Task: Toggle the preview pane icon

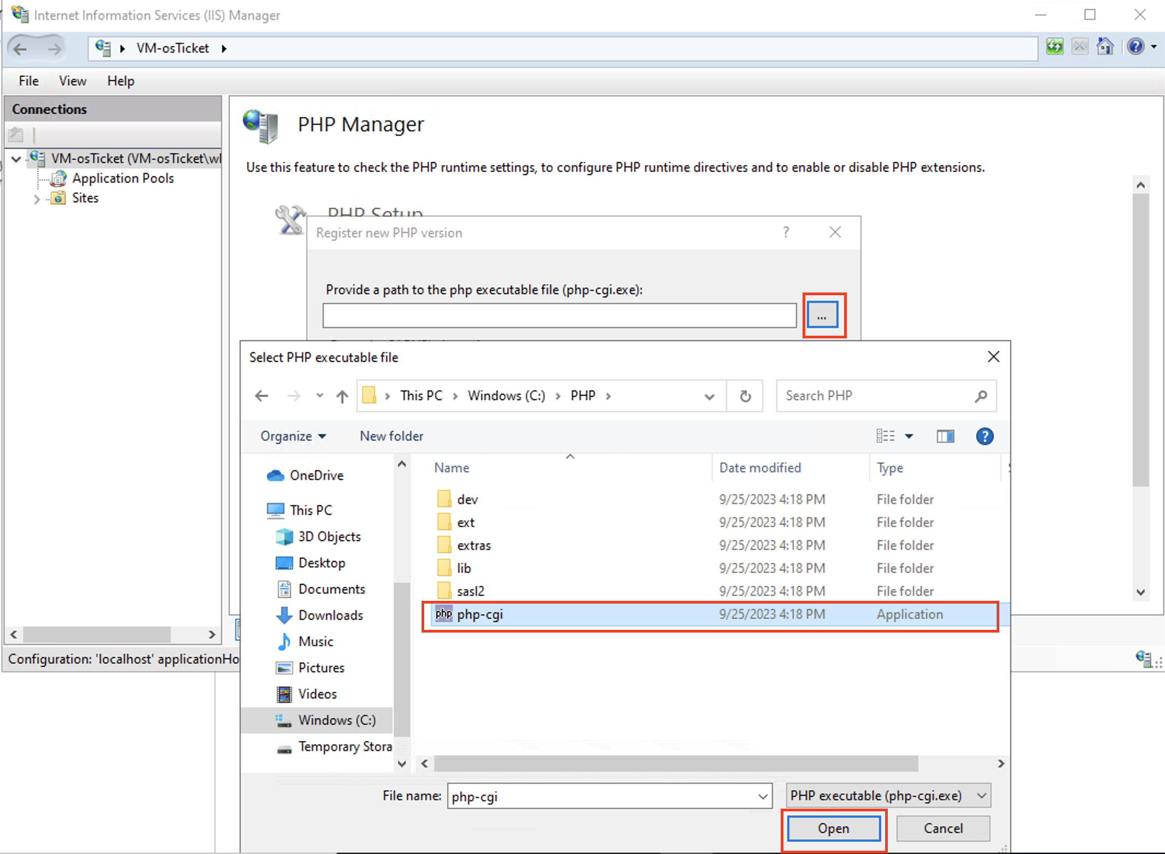Action: (x=945, y=436)
